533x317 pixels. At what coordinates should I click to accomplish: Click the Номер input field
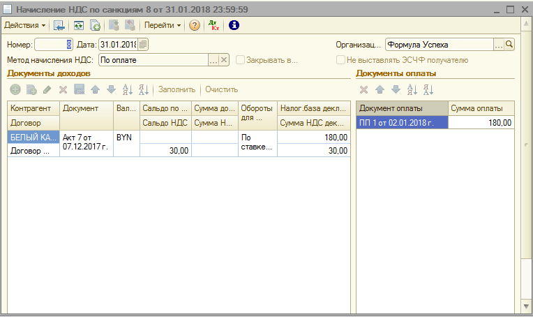tap(53, 44)
